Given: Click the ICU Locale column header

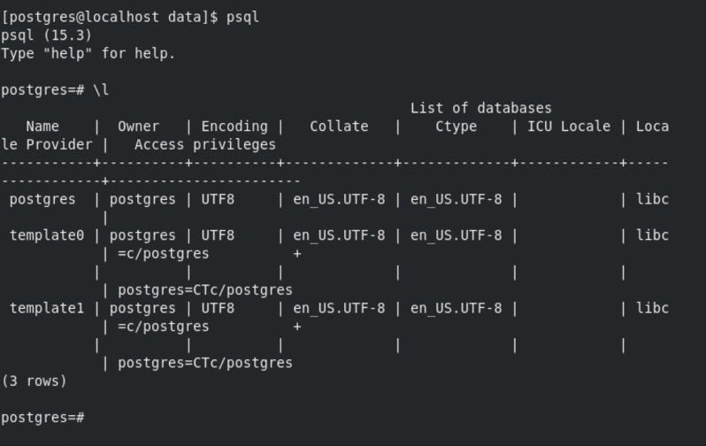Looking at the screenshot, I should 569,127.
